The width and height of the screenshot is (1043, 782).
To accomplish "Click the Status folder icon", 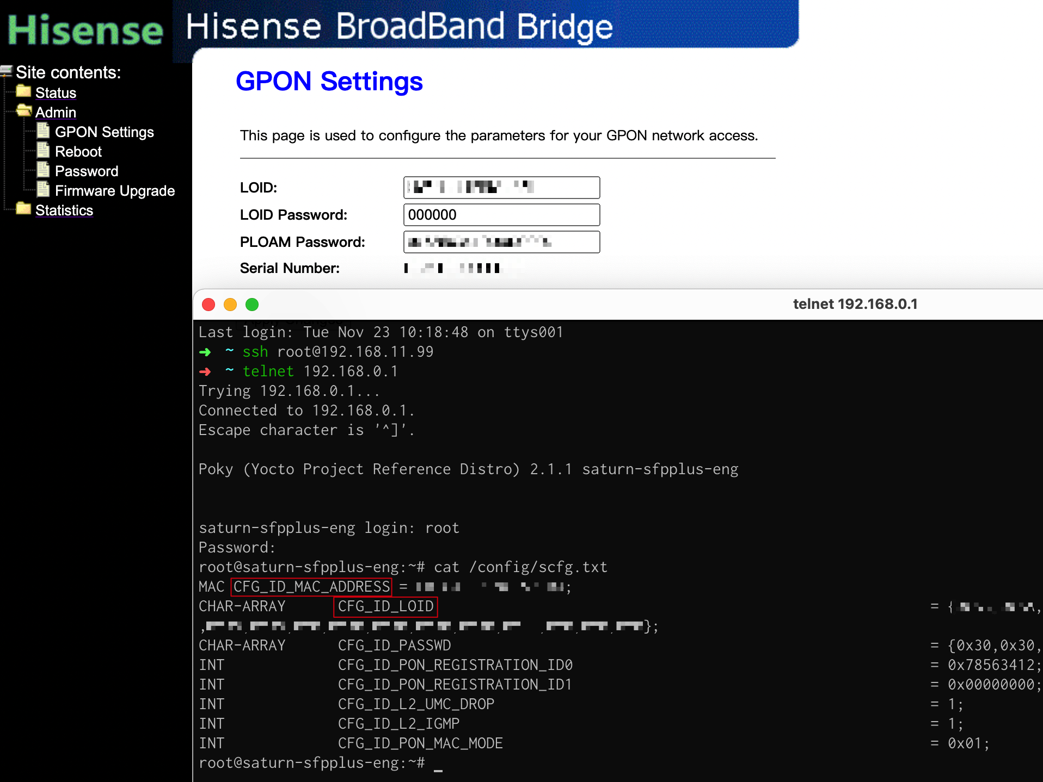I will pyautogui.click(x=23, y=91).
